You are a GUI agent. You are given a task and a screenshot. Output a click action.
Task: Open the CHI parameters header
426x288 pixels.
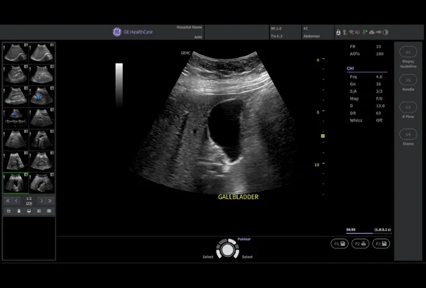point(351,67)
